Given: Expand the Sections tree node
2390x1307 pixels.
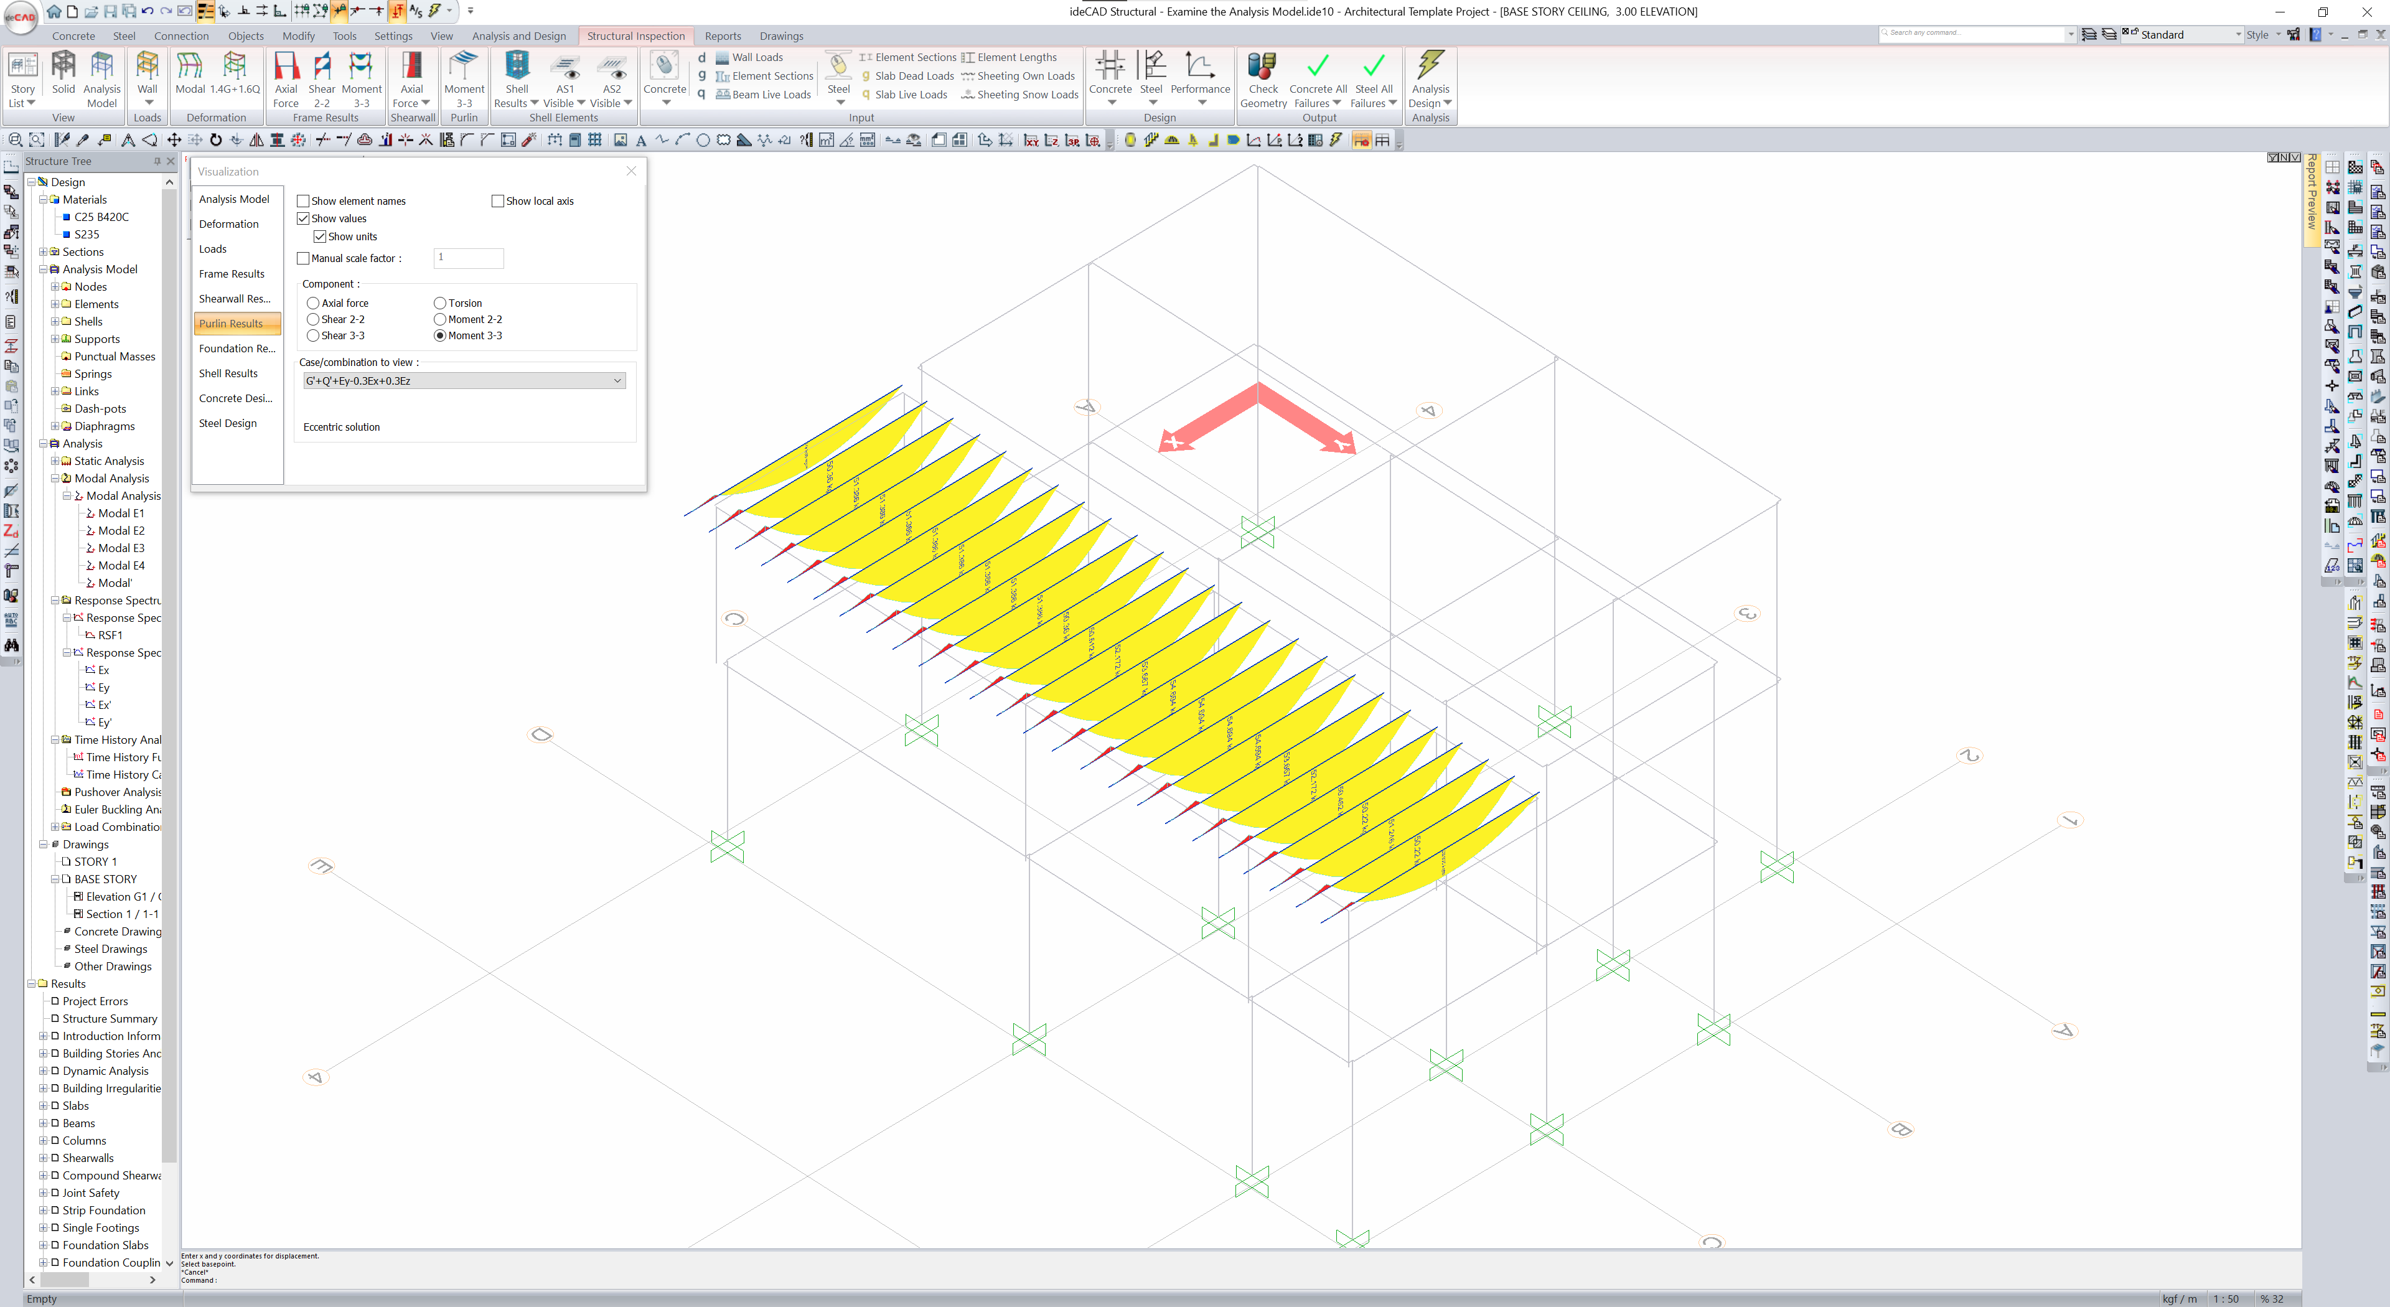Looking at the screenshot, I should pyautogui.click(x=44, y=252).
